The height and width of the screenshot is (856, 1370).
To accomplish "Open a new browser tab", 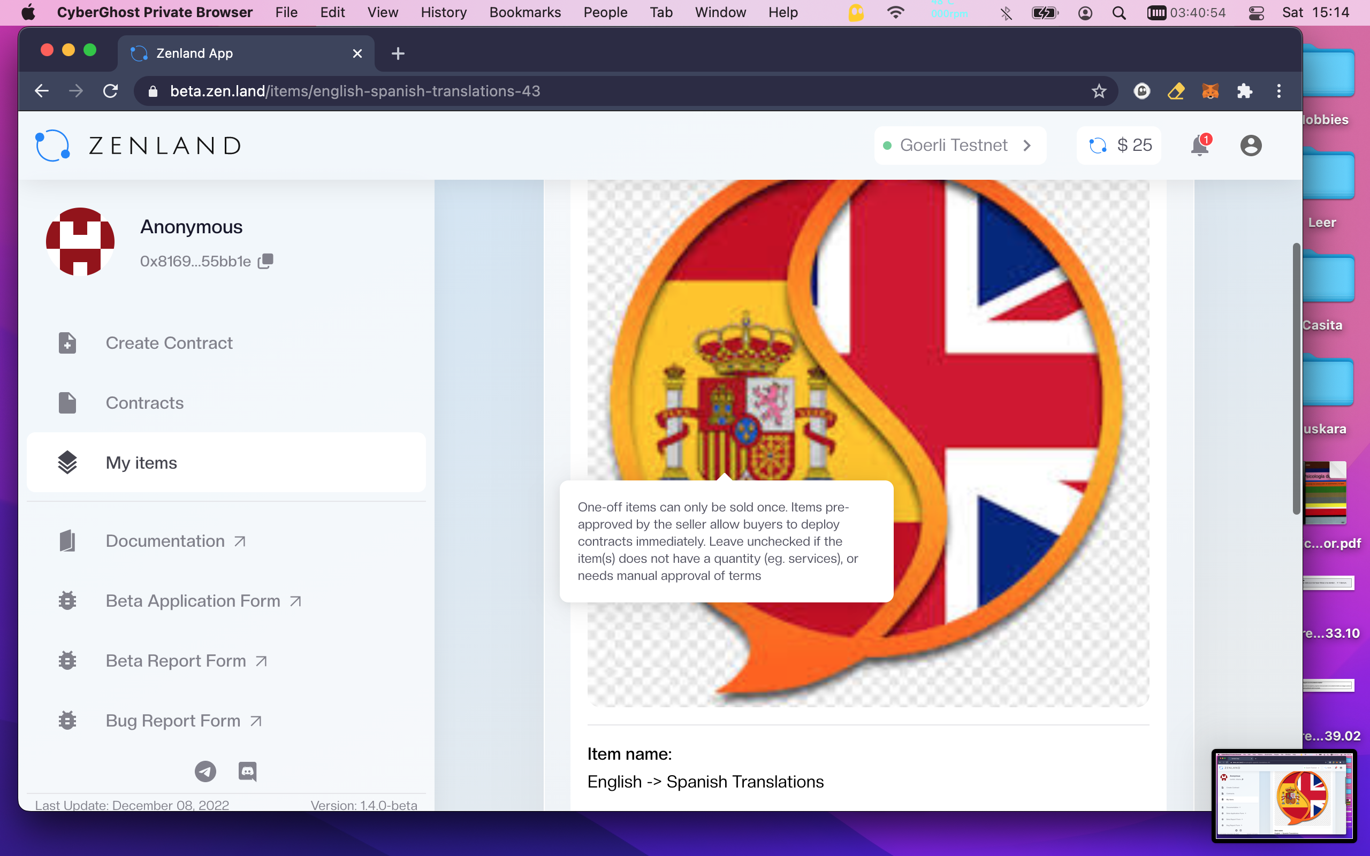I will (398, 53).
